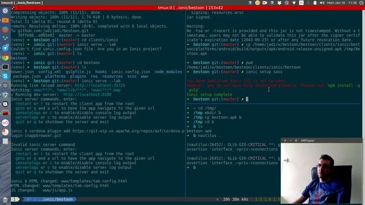Image resolution: width=365 pixels, height=205 pixels.
Task: Open the http://localhost:35729 live reload link
Action: (100, 85)
